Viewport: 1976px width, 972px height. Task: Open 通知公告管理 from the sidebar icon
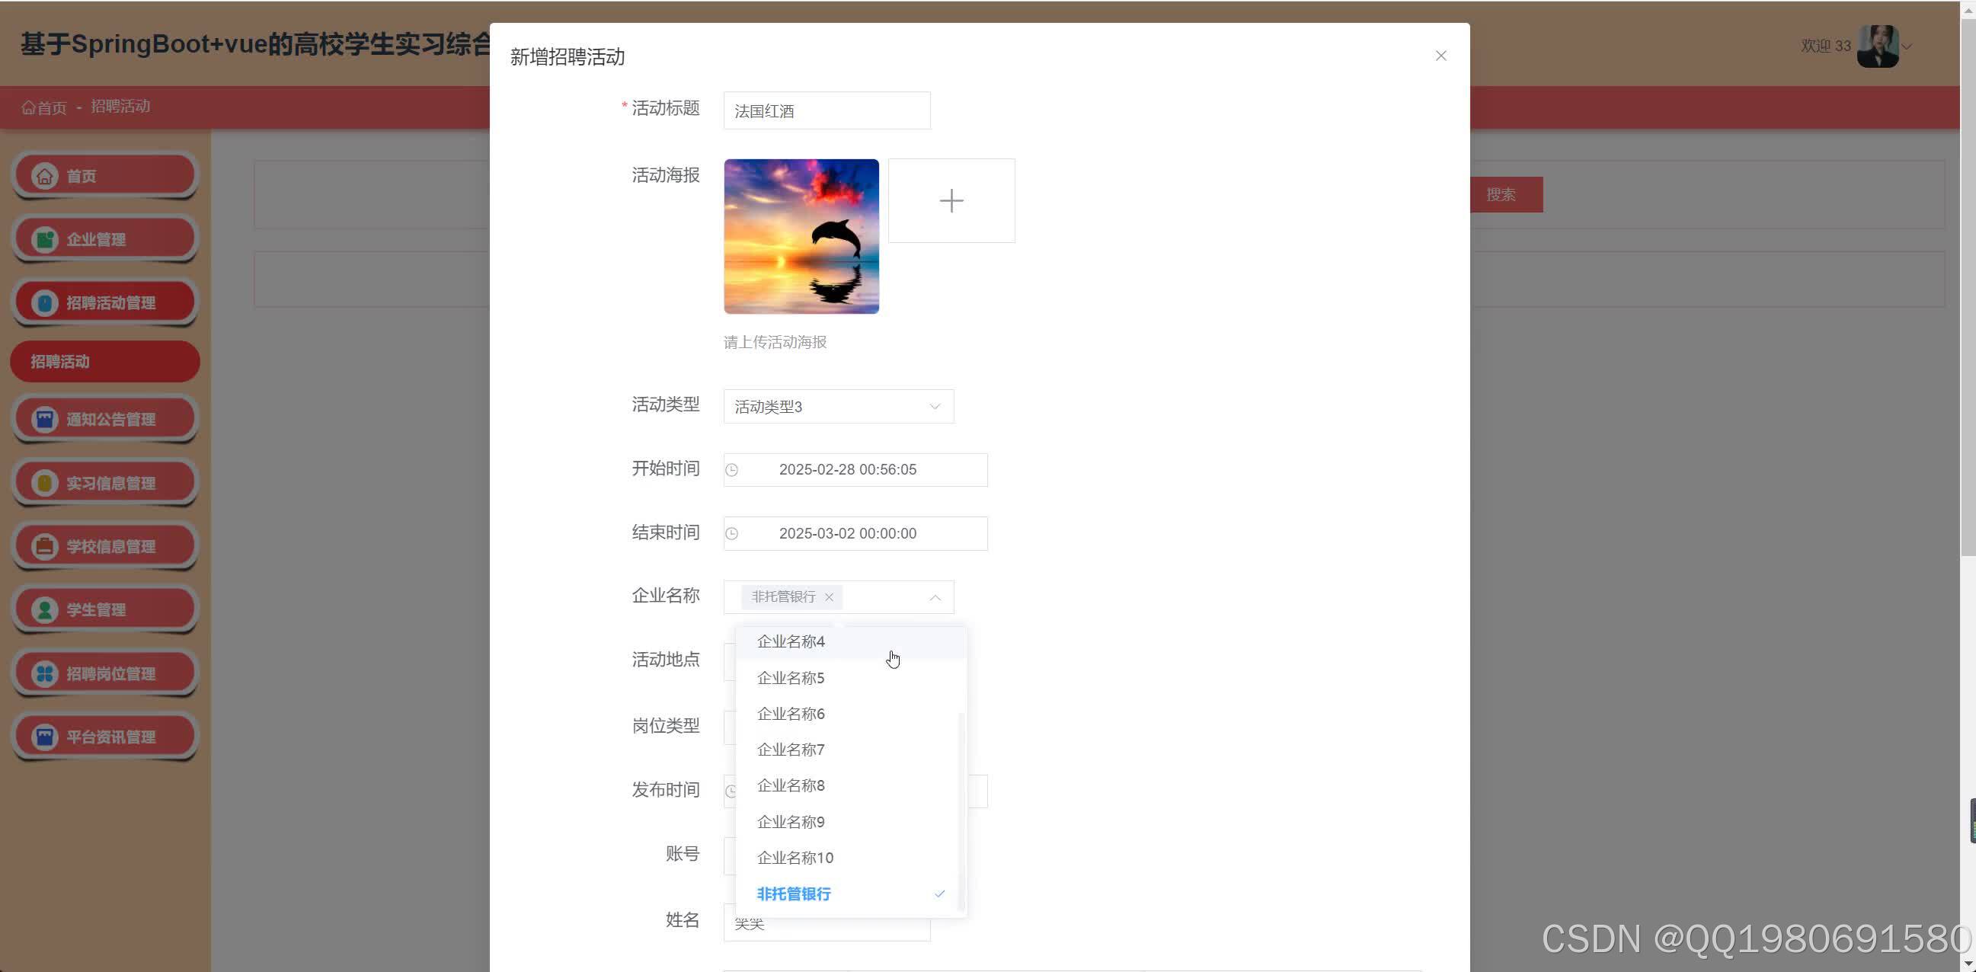(x=45, y=419)
